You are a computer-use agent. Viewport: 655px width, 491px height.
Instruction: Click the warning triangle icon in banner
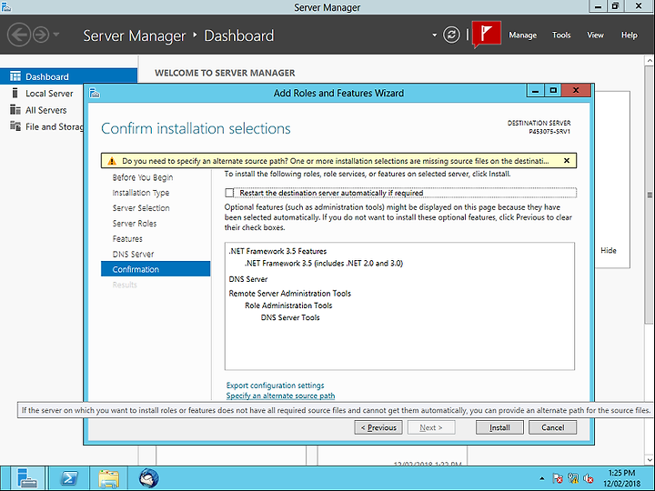pos(112,161)
